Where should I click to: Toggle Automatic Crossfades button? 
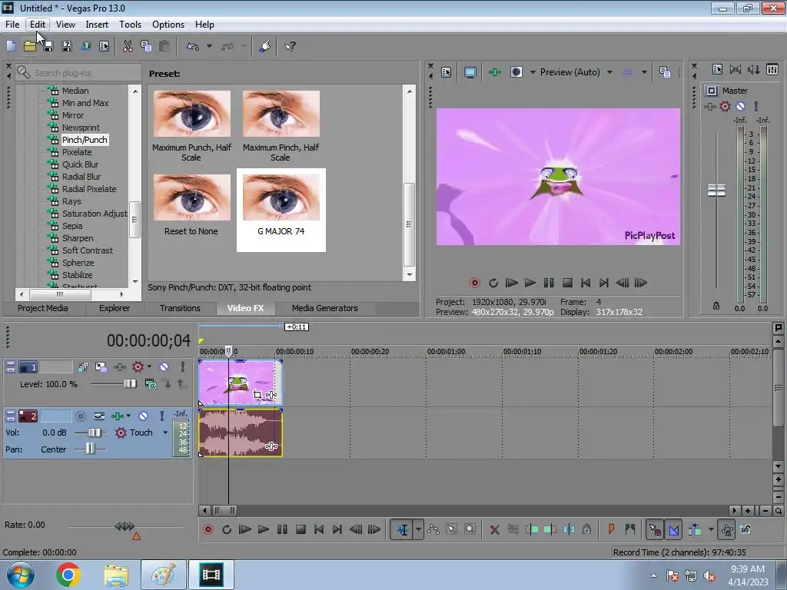point(673,529)
